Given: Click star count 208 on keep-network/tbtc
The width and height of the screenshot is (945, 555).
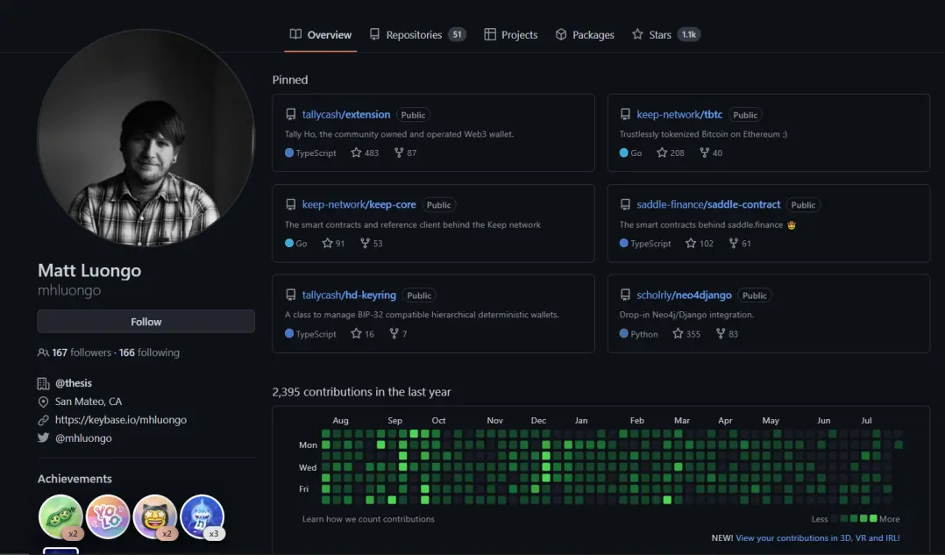Looking at the screenshot, I should tap(670, 153).
